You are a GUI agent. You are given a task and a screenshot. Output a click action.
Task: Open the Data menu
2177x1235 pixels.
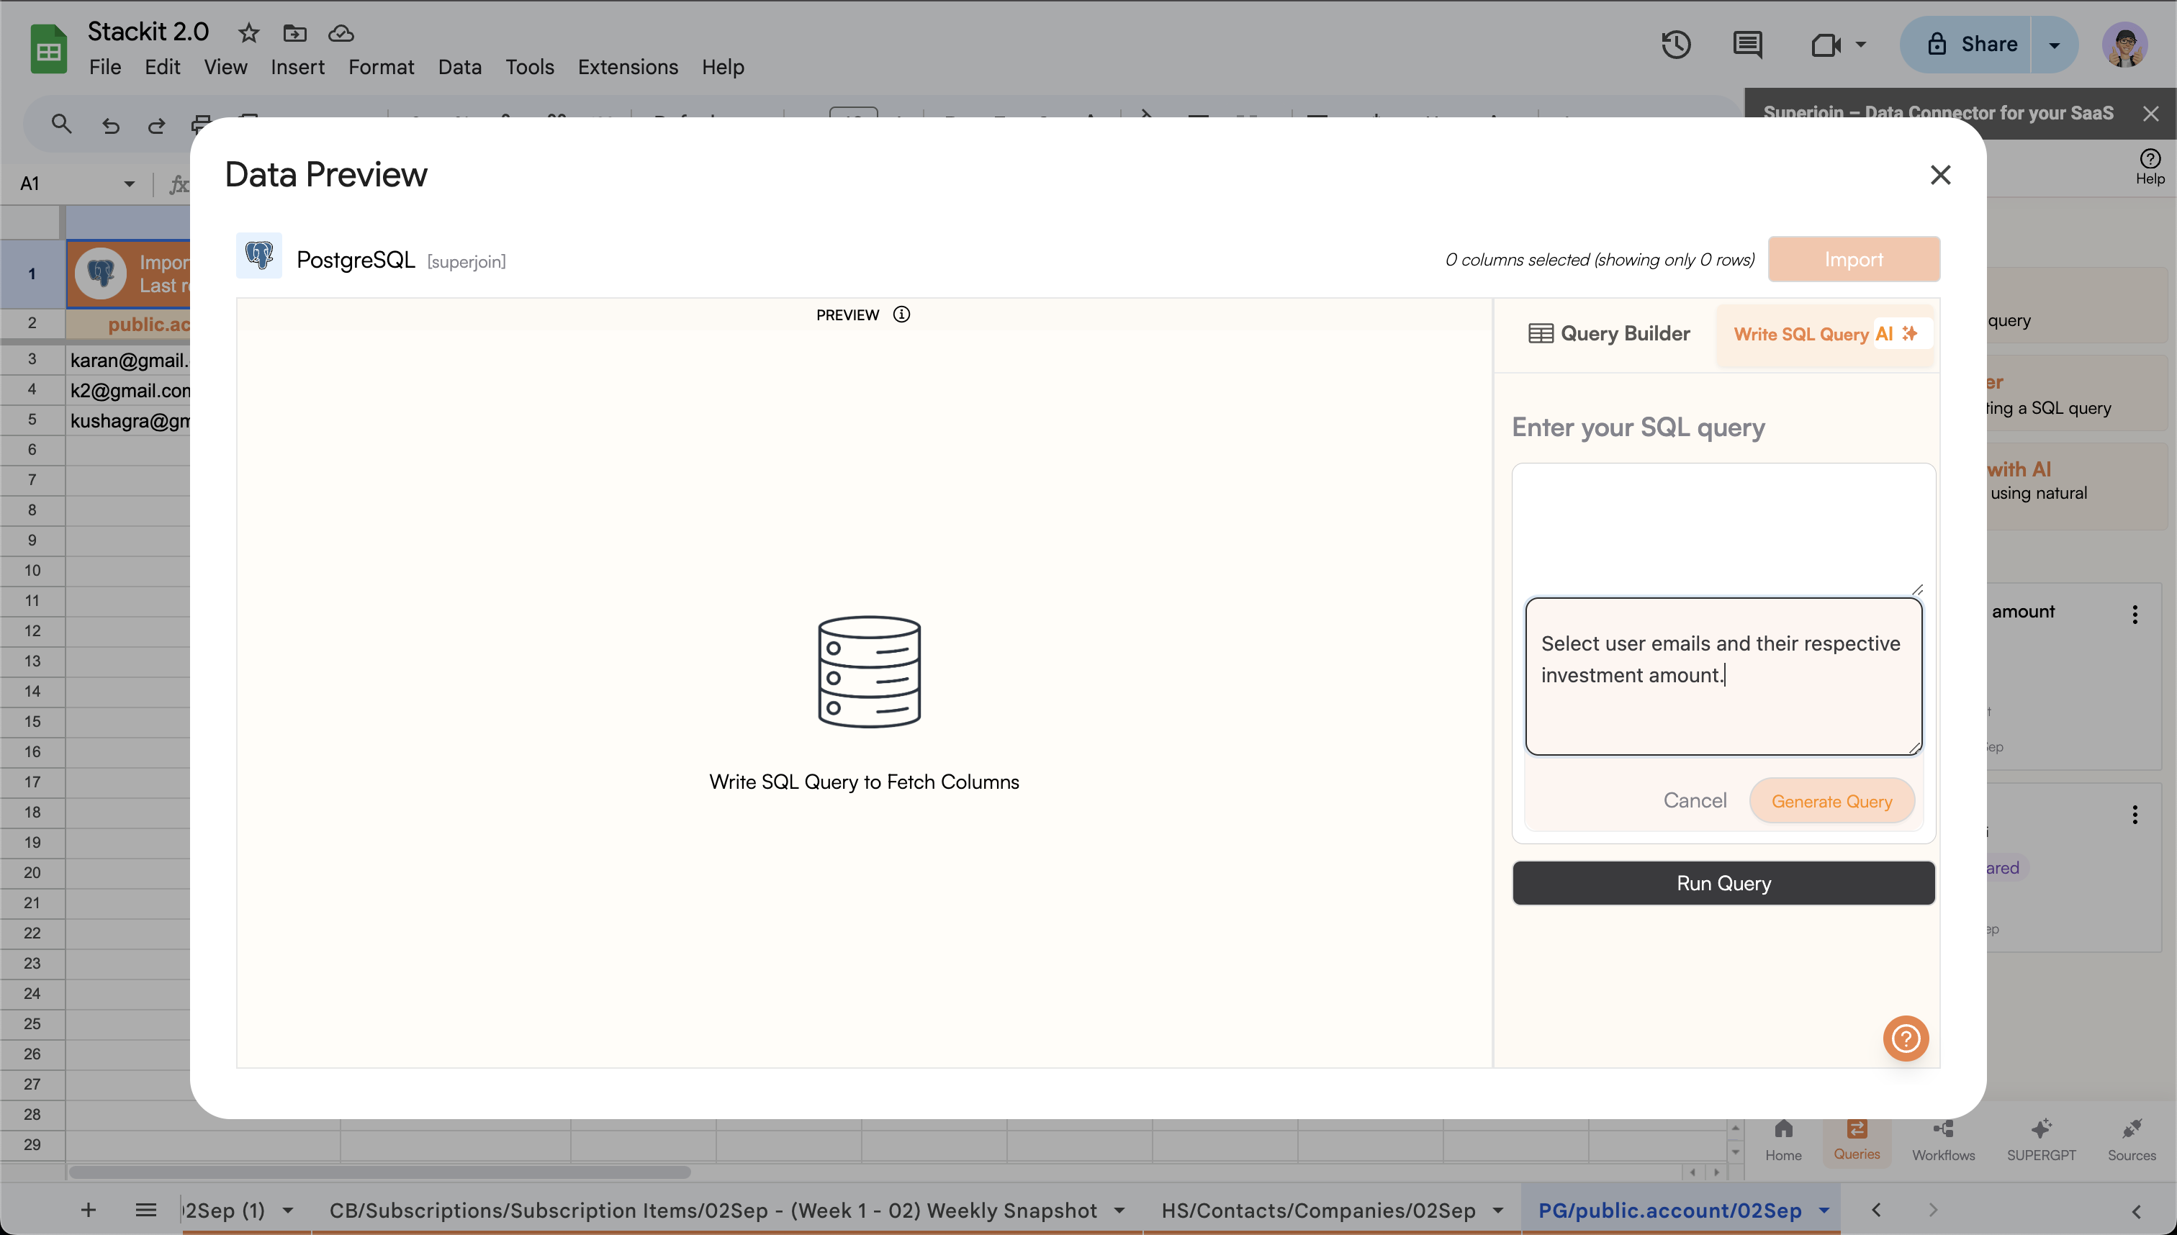click(x=459, y=67)
